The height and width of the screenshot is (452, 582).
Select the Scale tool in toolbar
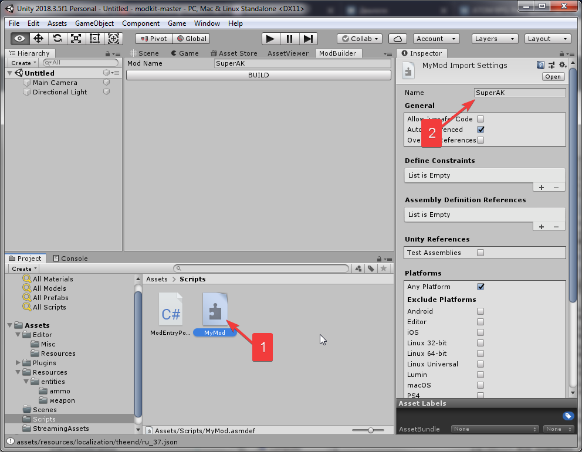click(76, 39)
